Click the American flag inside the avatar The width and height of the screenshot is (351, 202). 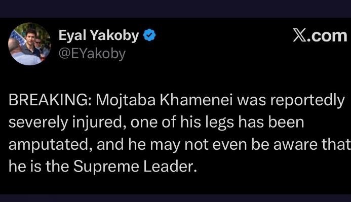click(x=17, y=37)
